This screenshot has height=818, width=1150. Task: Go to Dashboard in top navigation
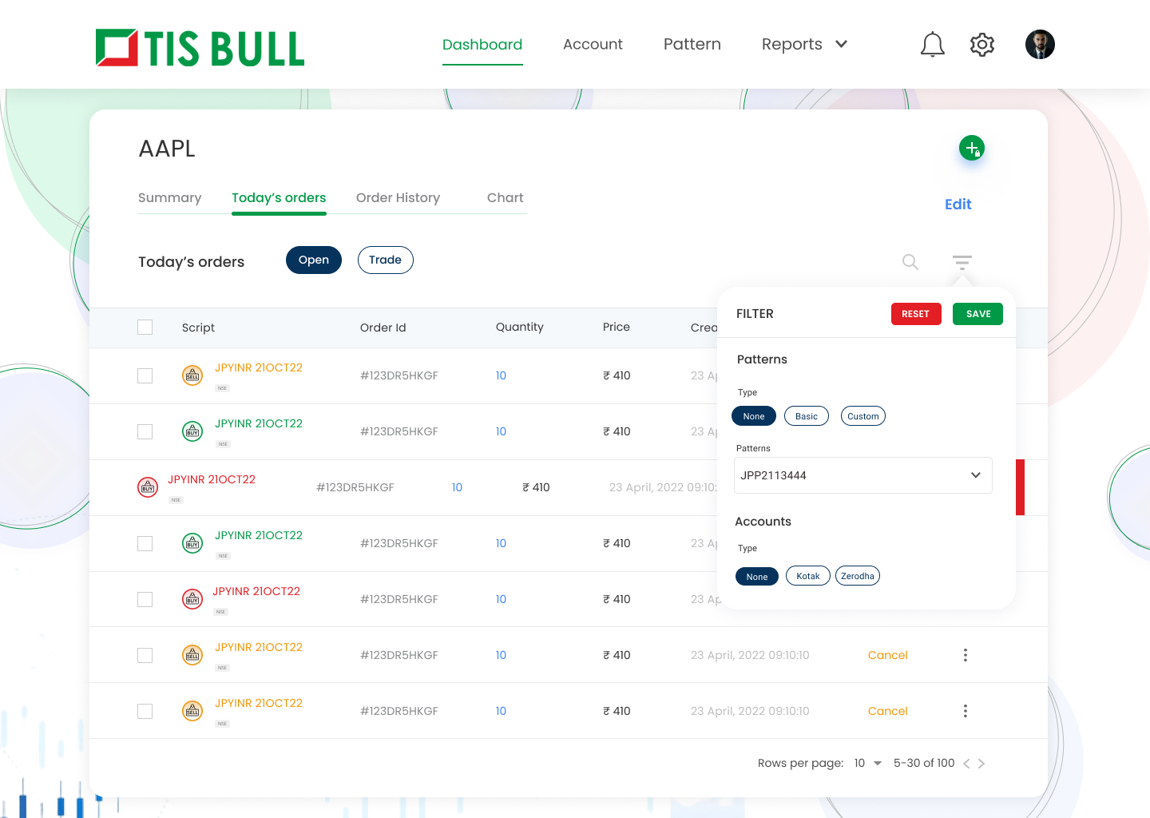[482, 45]
